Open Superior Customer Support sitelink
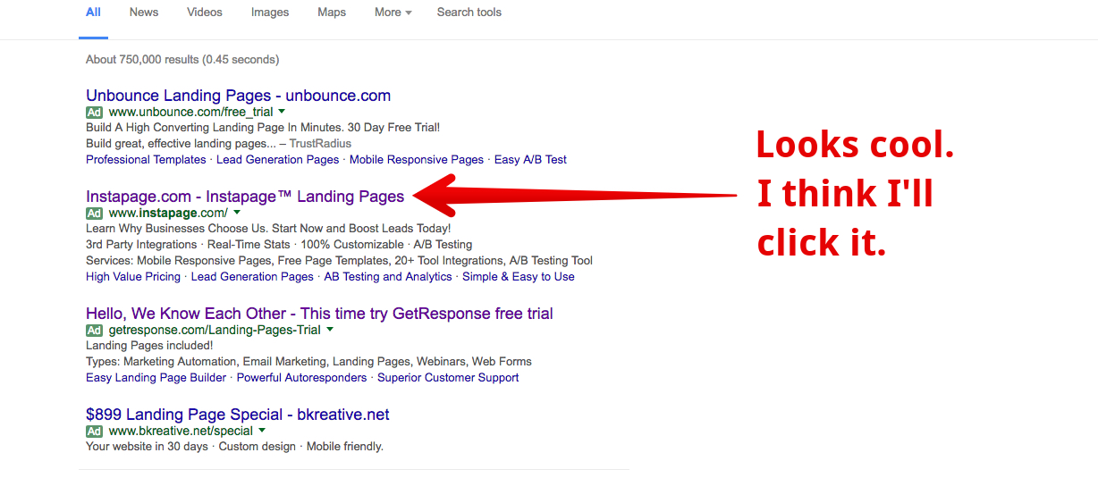 pyautogui.click(x=448, y=378)
